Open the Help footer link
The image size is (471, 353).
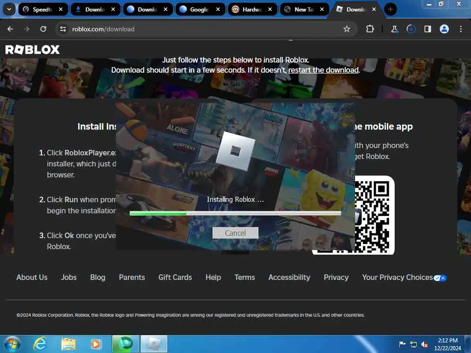(x=213, y=277)
